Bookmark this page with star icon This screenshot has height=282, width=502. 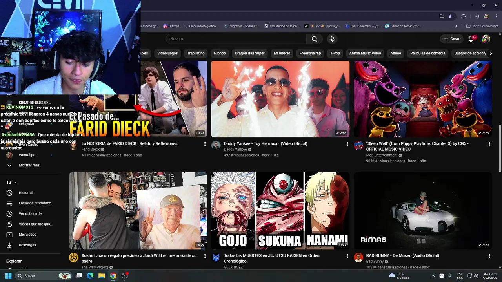[x=450, y=16]
